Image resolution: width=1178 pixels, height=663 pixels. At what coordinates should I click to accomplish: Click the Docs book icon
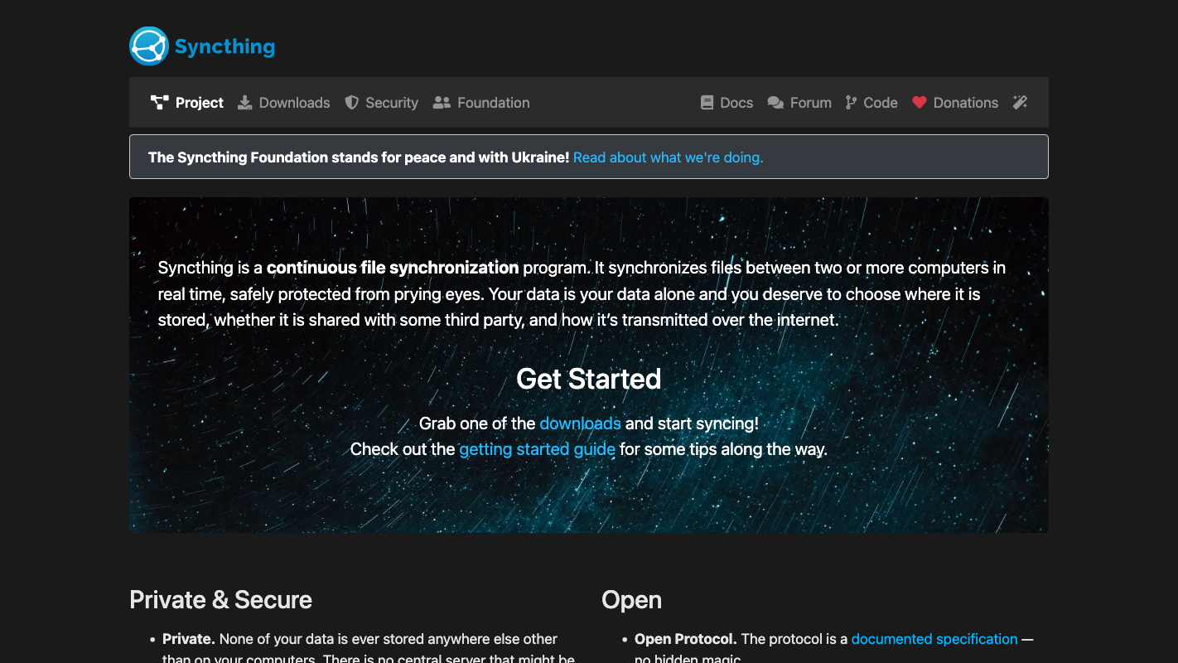(707, 103)
